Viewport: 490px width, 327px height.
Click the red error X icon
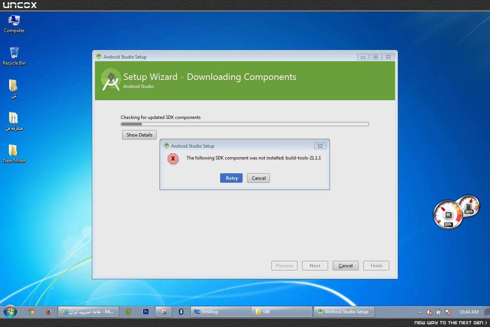[173, 158]
